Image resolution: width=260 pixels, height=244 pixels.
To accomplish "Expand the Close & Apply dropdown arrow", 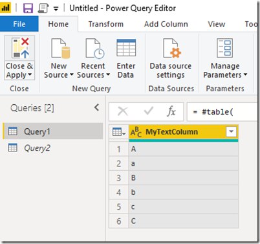I will [x=30, y=74].
